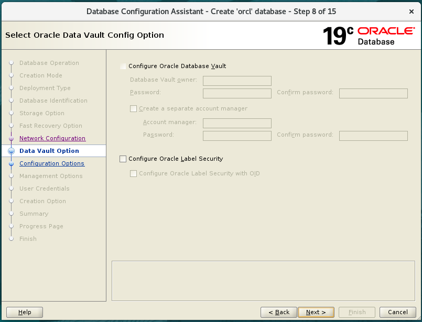Screen dimensions: 422x322
Task: Jump to Configuration Options step
Action: [x=52, y=163]
